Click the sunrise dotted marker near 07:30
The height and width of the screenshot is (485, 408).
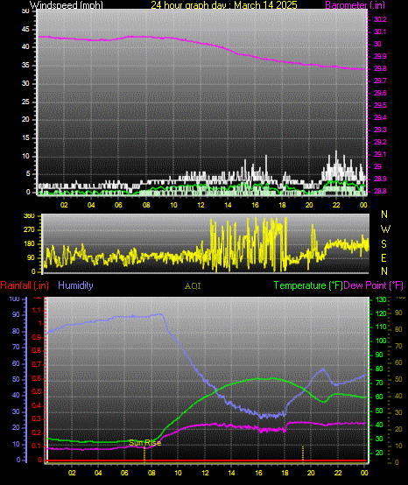click(x=144, y=454)
